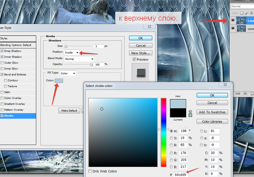Screen dimensions: 254x177
Task: Select the H hue radio button
Action: tap(171, 131)
